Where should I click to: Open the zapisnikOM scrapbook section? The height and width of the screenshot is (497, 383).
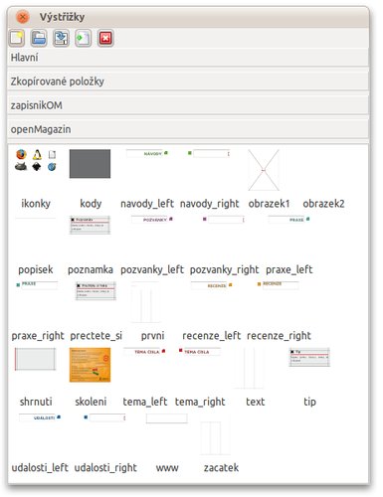coord(188,105)
